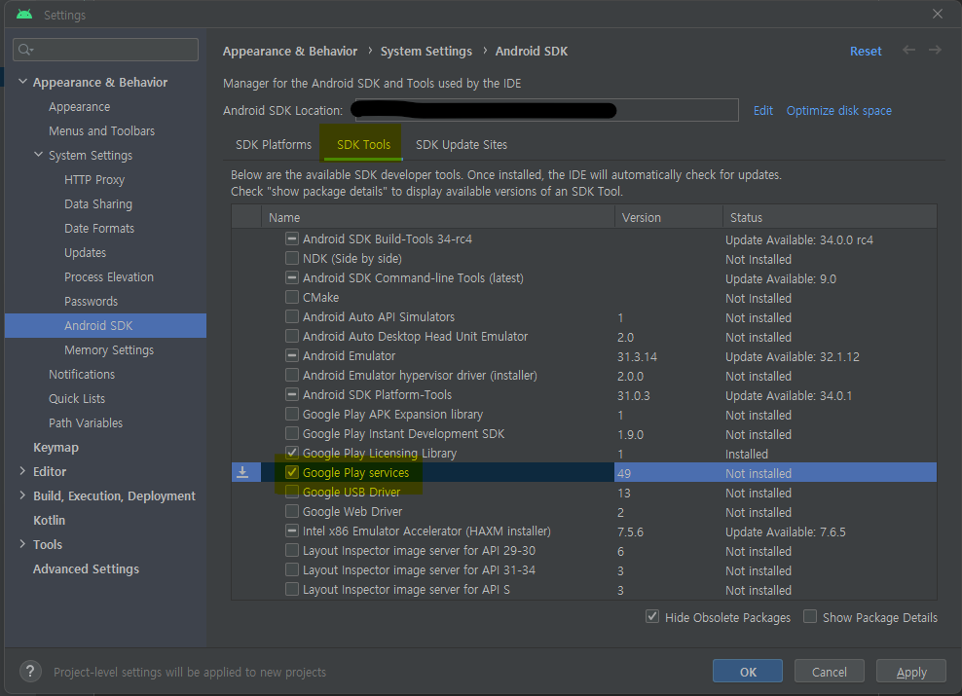Enable Show Package Details

click(810, 616)
